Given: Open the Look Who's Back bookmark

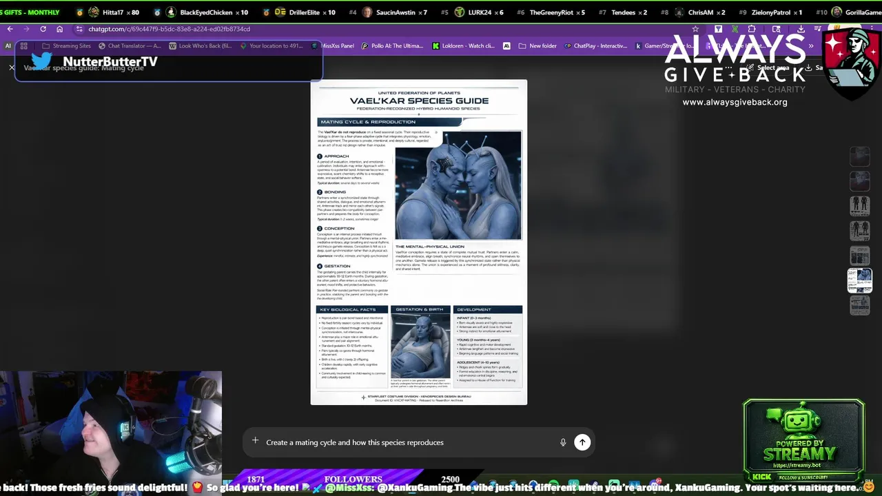Looking at the screenshot, I should (201, 46).
